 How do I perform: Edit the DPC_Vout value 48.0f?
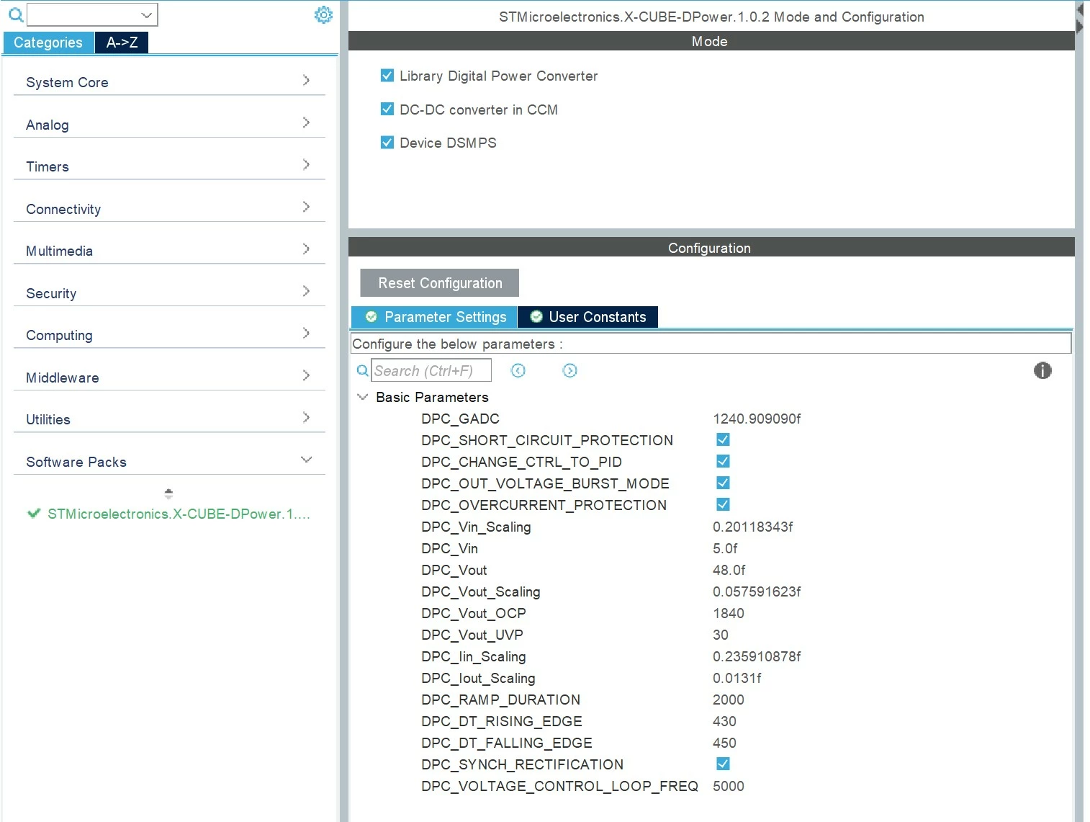729,570
